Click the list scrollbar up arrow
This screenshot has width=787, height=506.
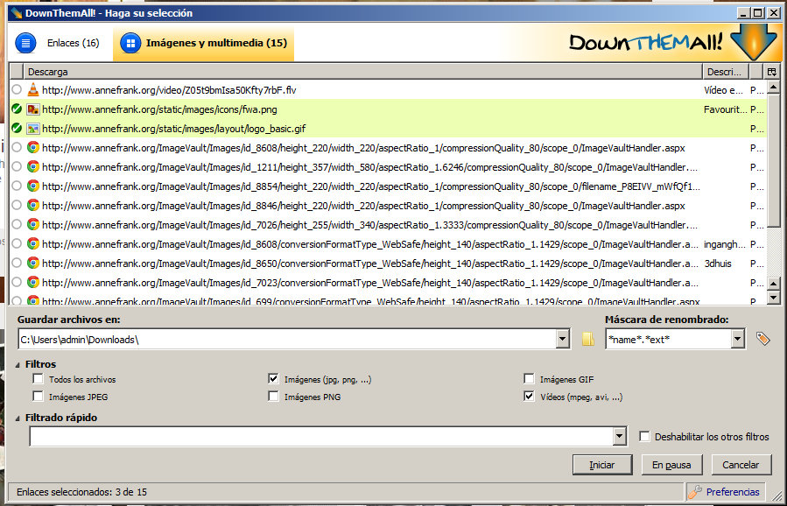(x=774, y=87)
